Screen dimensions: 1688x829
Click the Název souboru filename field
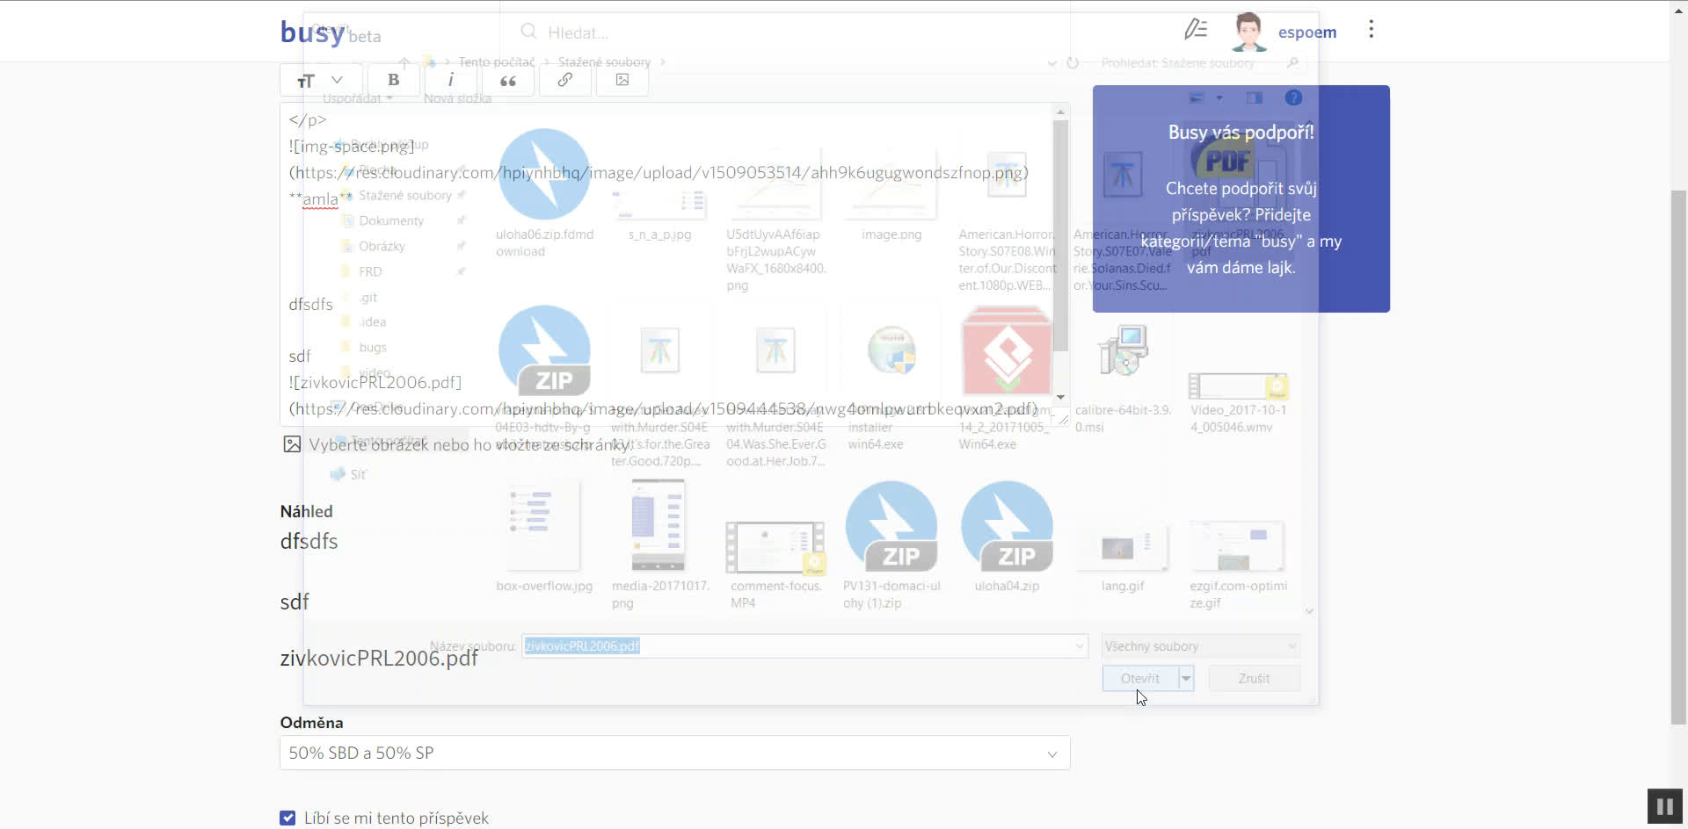click(804, 646)
